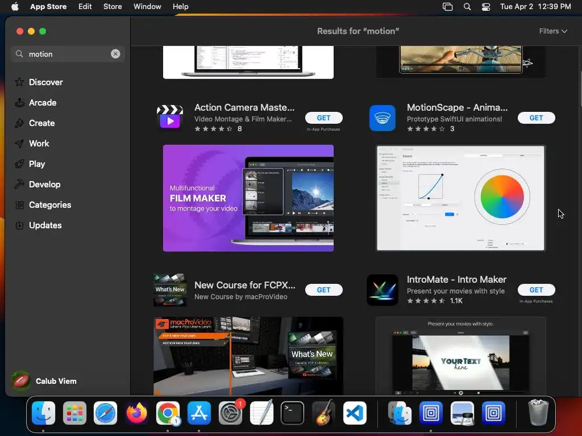Open the Help menu
Screen dimensions: 582x436
coord(180,7)
